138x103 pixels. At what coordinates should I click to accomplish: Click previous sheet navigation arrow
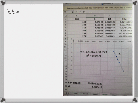coord(66,93)
